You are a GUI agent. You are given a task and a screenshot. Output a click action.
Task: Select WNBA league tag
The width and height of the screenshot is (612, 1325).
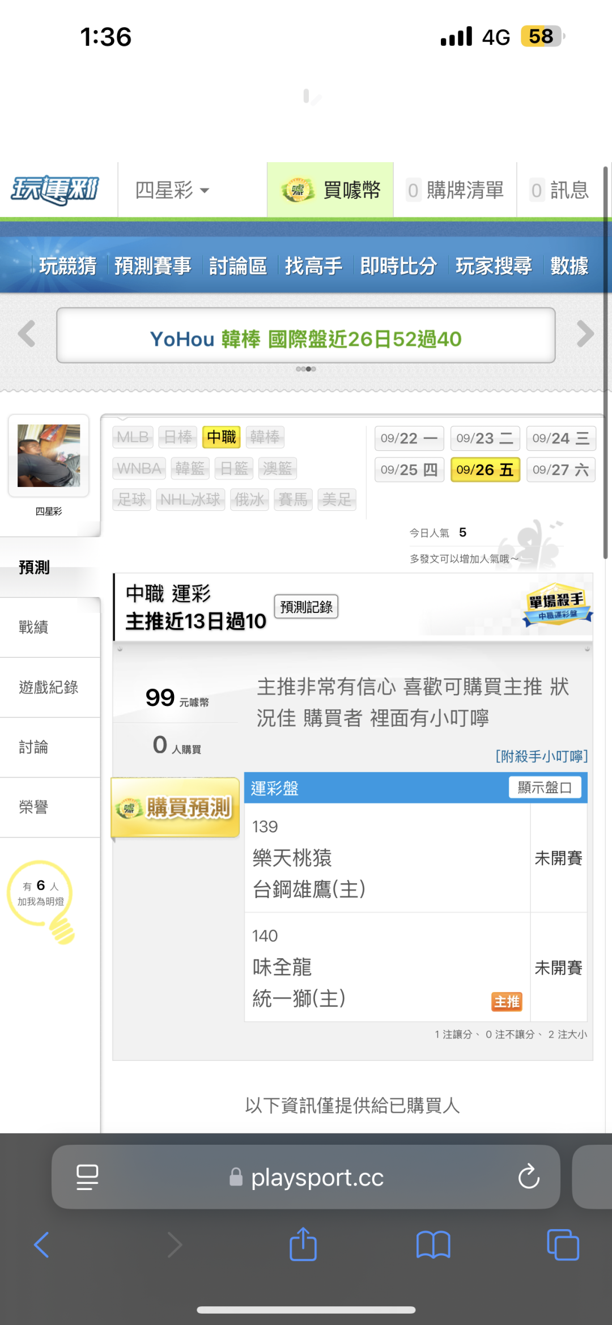tap(139, 468)
